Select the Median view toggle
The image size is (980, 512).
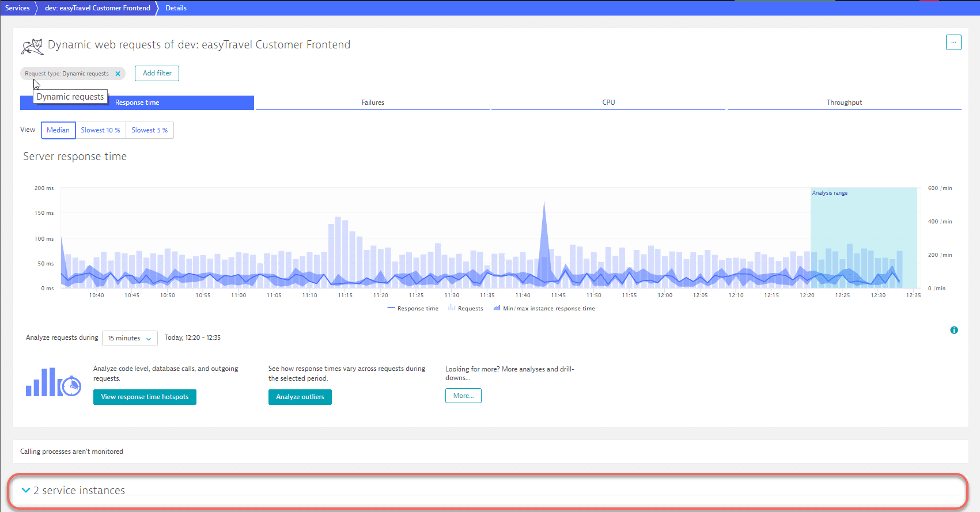click(58, 130)
